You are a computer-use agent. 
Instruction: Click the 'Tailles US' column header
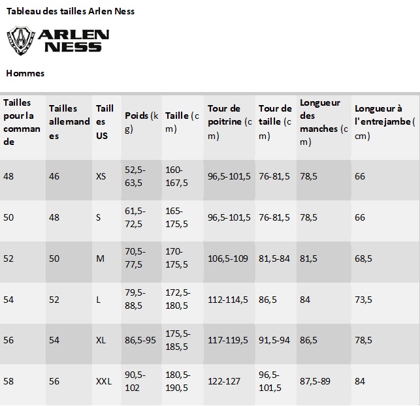point(105,122)
